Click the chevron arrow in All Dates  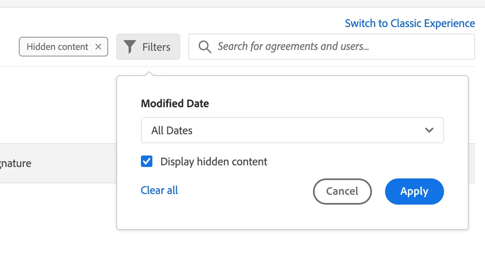(x=429, y=131)
